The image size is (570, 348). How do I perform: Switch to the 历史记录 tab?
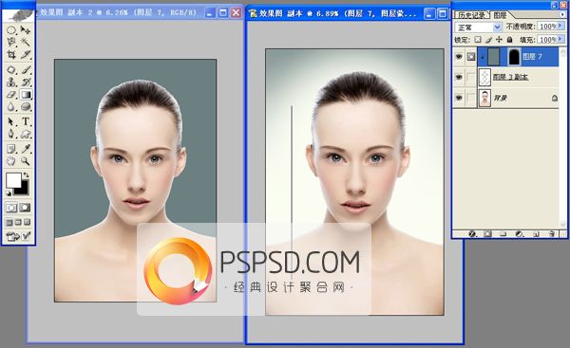click(x=471, y=15)
